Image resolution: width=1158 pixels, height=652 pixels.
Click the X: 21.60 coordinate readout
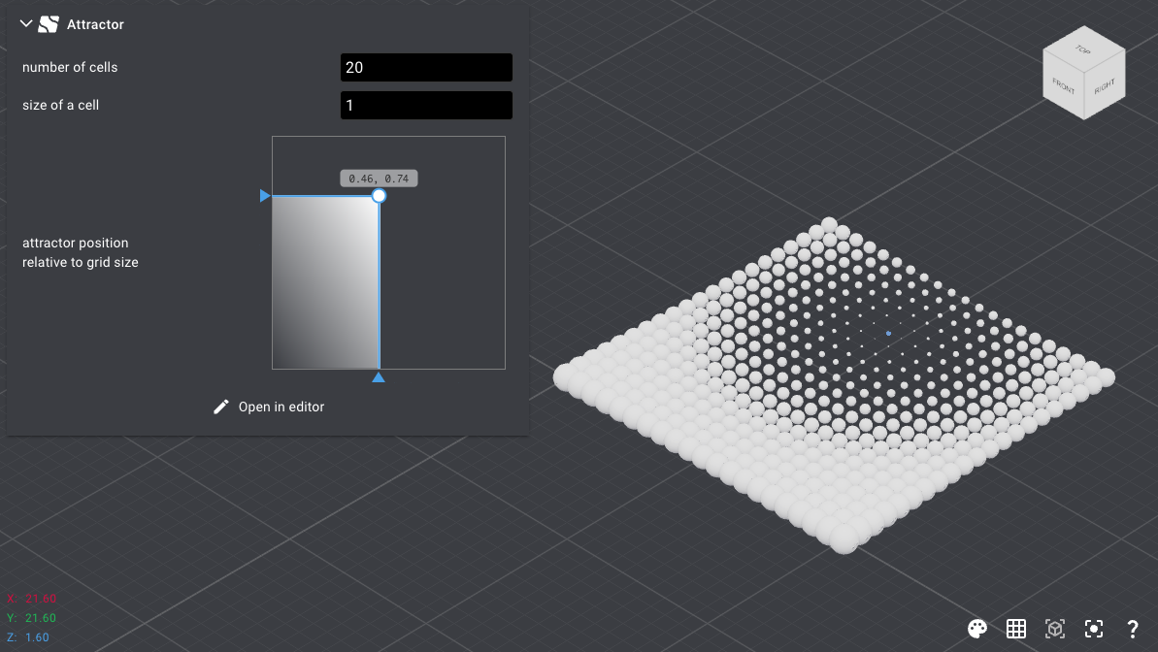[32, 598]
